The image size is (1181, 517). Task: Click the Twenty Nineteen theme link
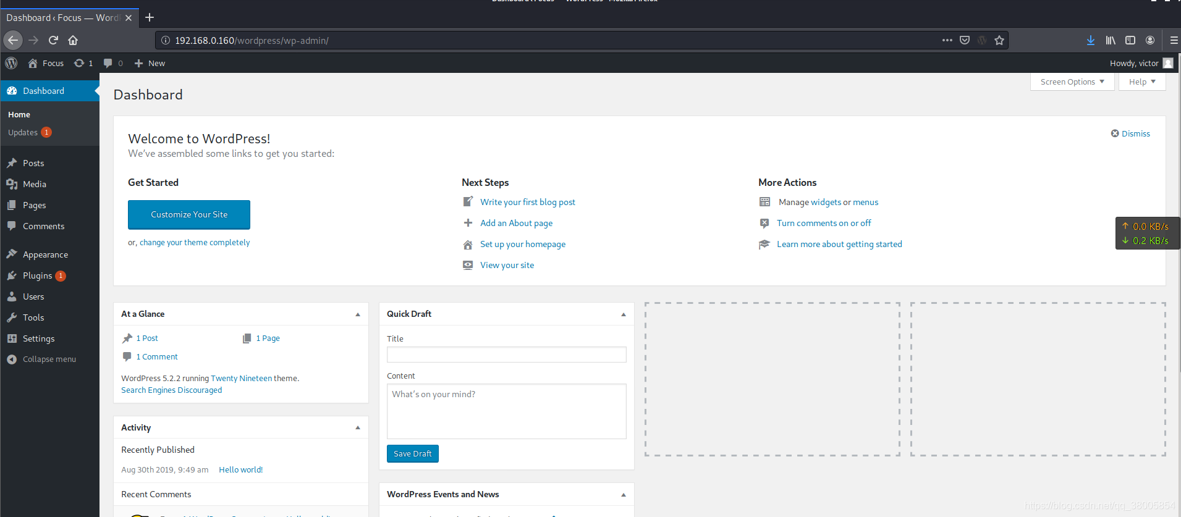click(x=242, y=378)
